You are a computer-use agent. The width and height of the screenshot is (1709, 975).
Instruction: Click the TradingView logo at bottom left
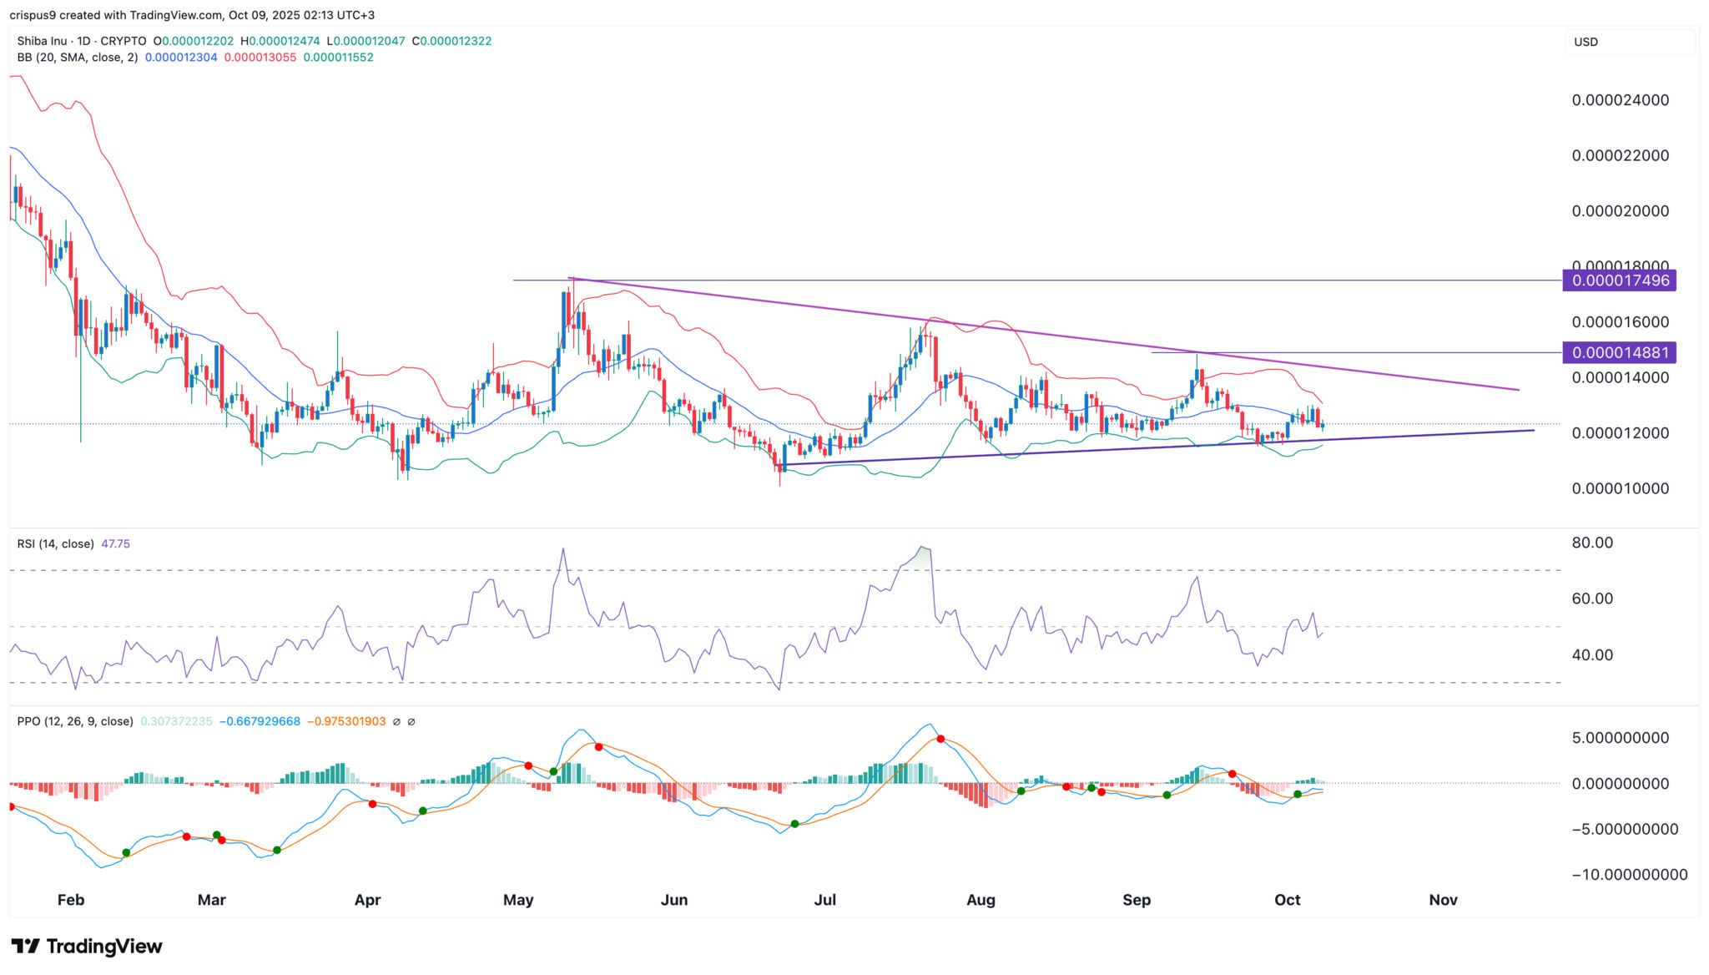click(x=87, y=946)
